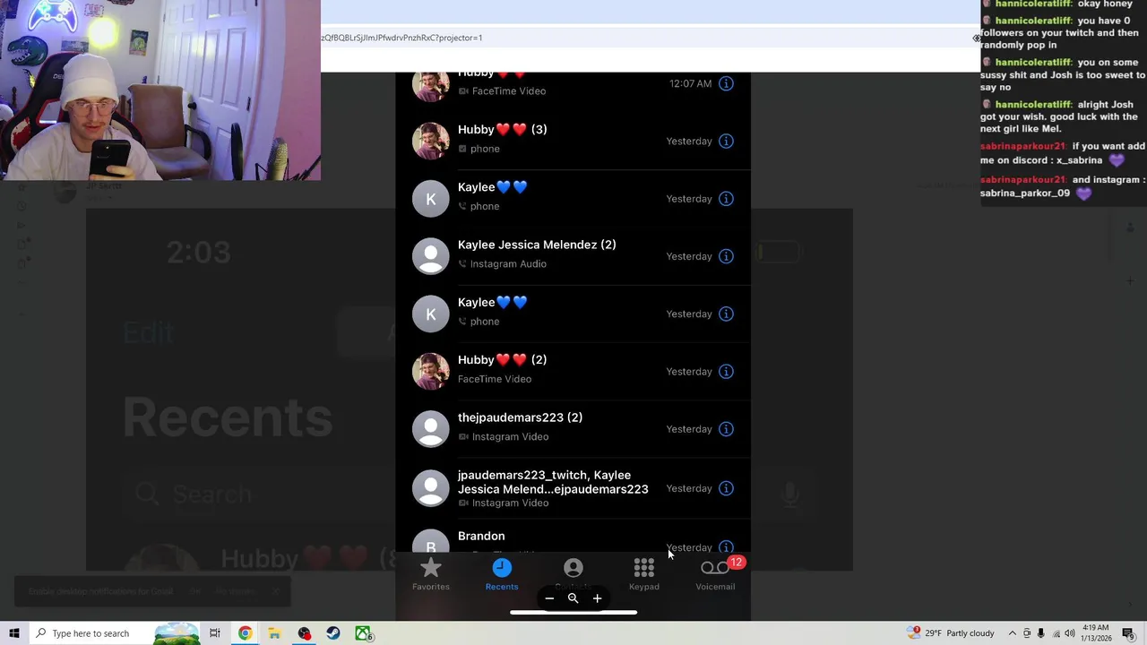Open Google Chrome from the taskbar

pos(245,633)
